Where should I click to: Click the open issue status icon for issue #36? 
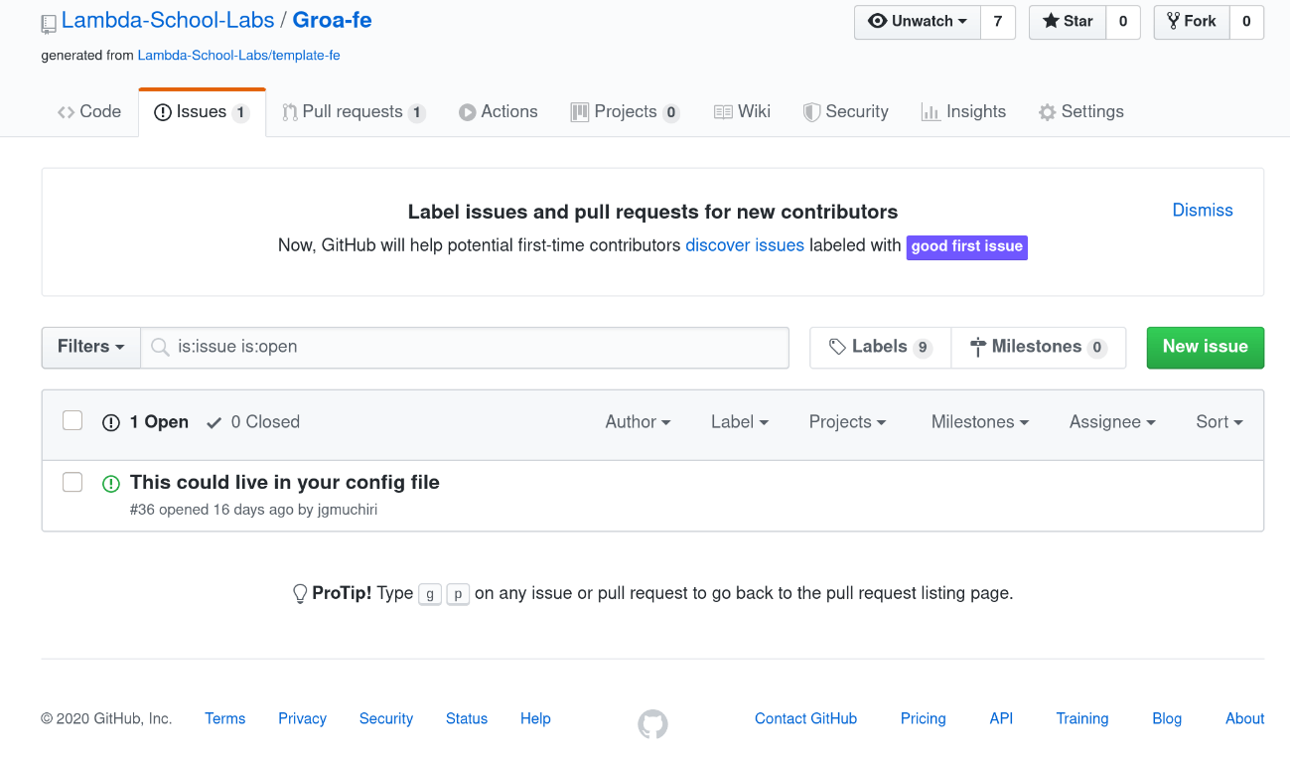pyautogui.click(x=111, y=484)
